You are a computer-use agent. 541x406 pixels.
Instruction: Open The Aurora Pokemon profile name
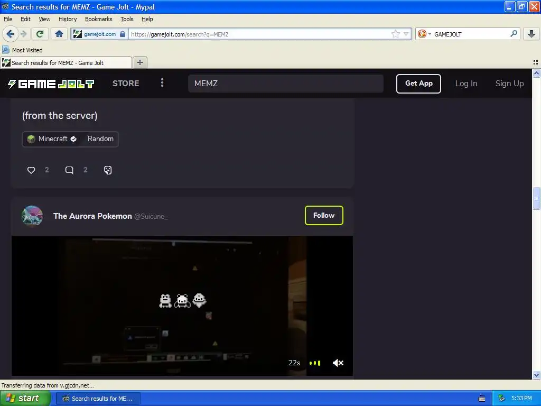[92, 216]
